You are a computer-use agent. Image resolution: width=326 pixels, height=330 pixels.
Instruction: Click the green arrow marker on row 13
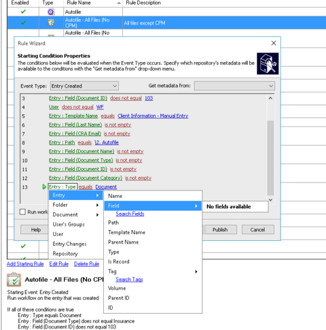(44, 187)
